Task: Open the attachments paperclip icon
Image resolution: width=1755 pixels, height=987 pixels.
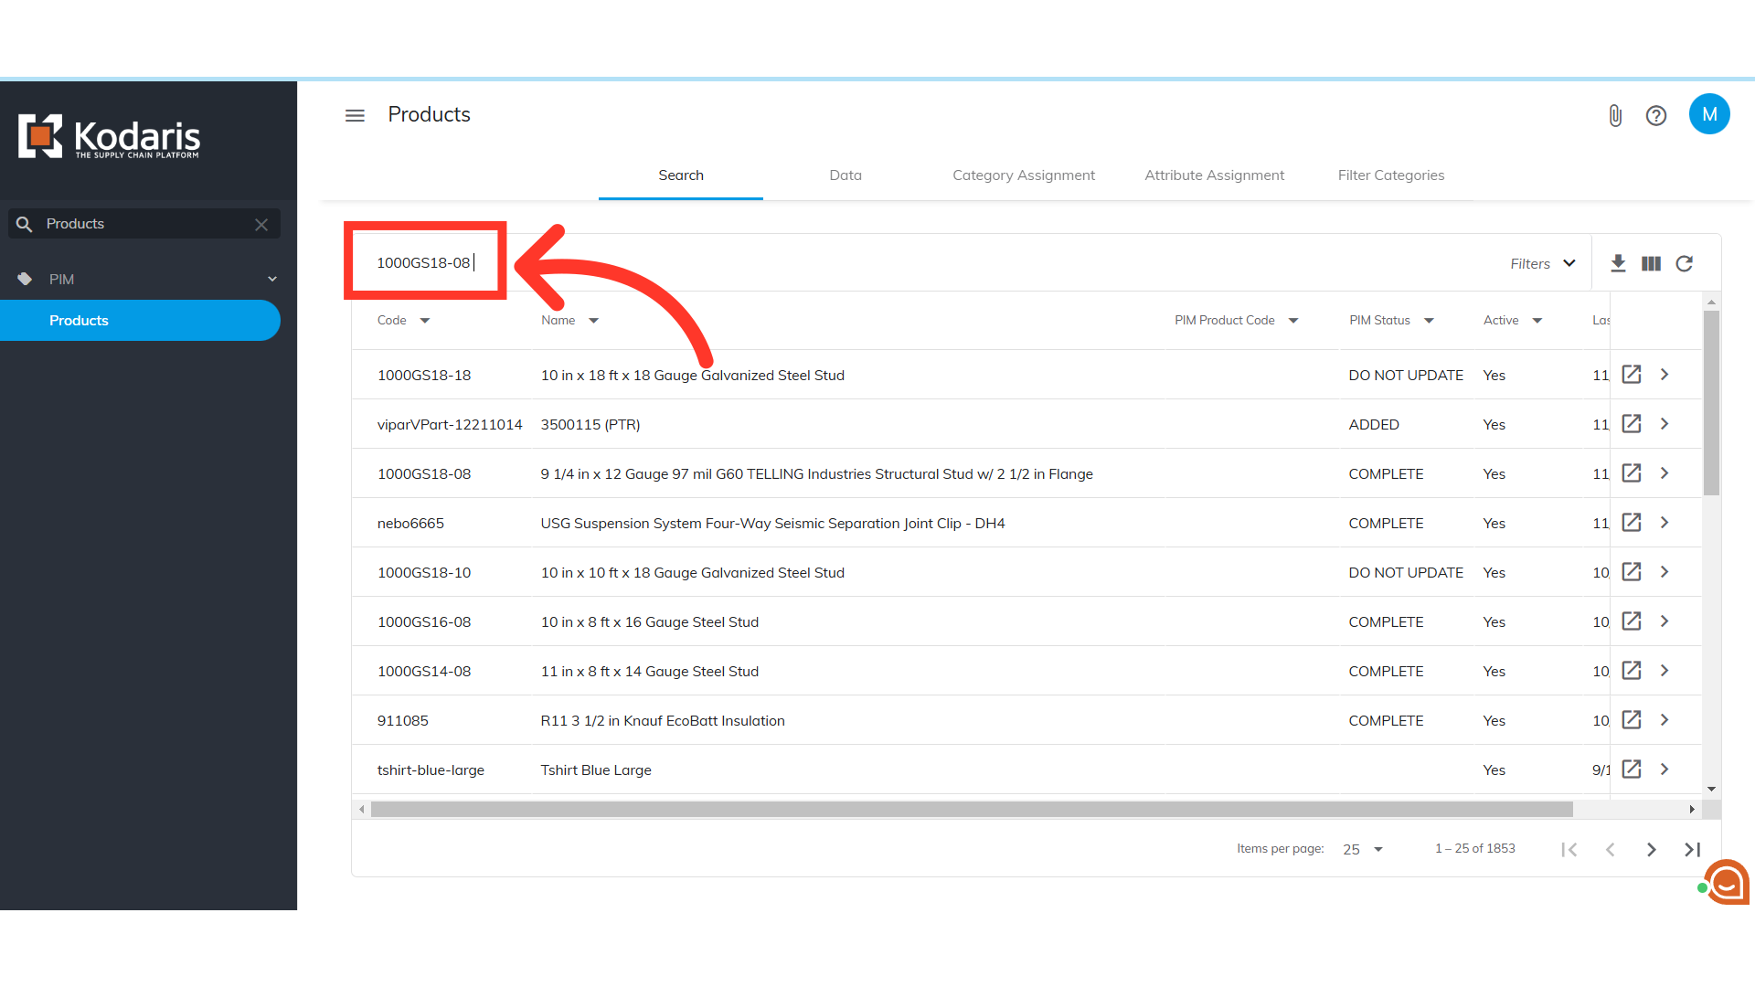Action: click(x=1615, y=115)
